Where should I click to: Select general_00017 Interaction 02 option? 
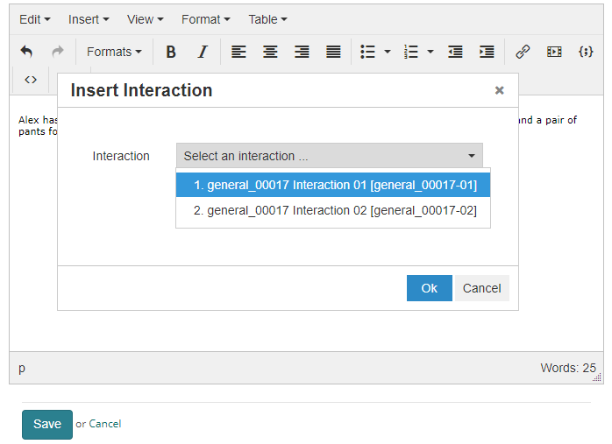tap(333, 210)
